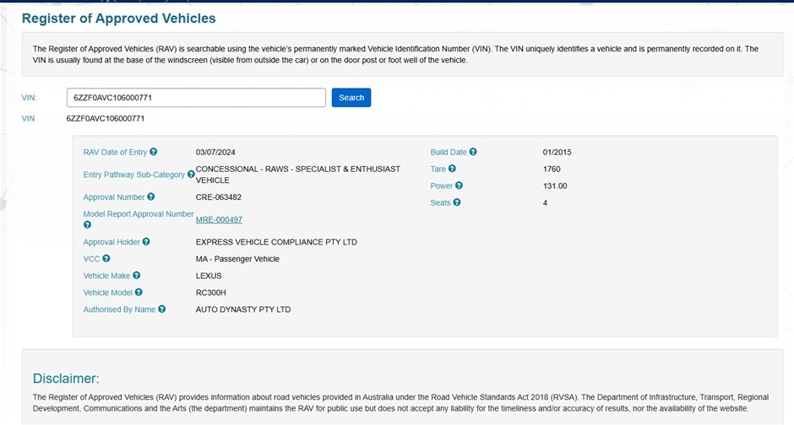Click help icon beside Authorised By Name

(x=162, y=309)
